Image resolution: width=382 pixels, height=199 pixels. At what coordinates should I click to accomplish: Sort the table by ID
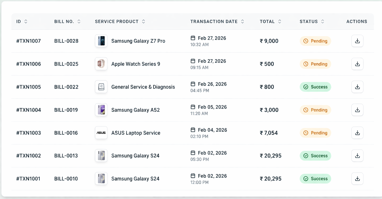(26, 21)
